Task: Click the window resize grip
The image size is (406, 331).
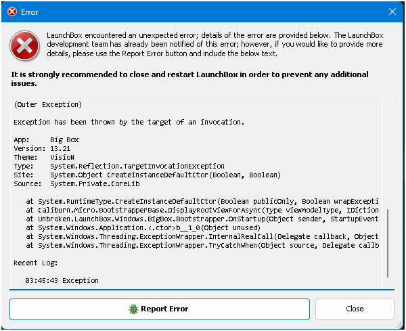Action: tap(400, 326)
